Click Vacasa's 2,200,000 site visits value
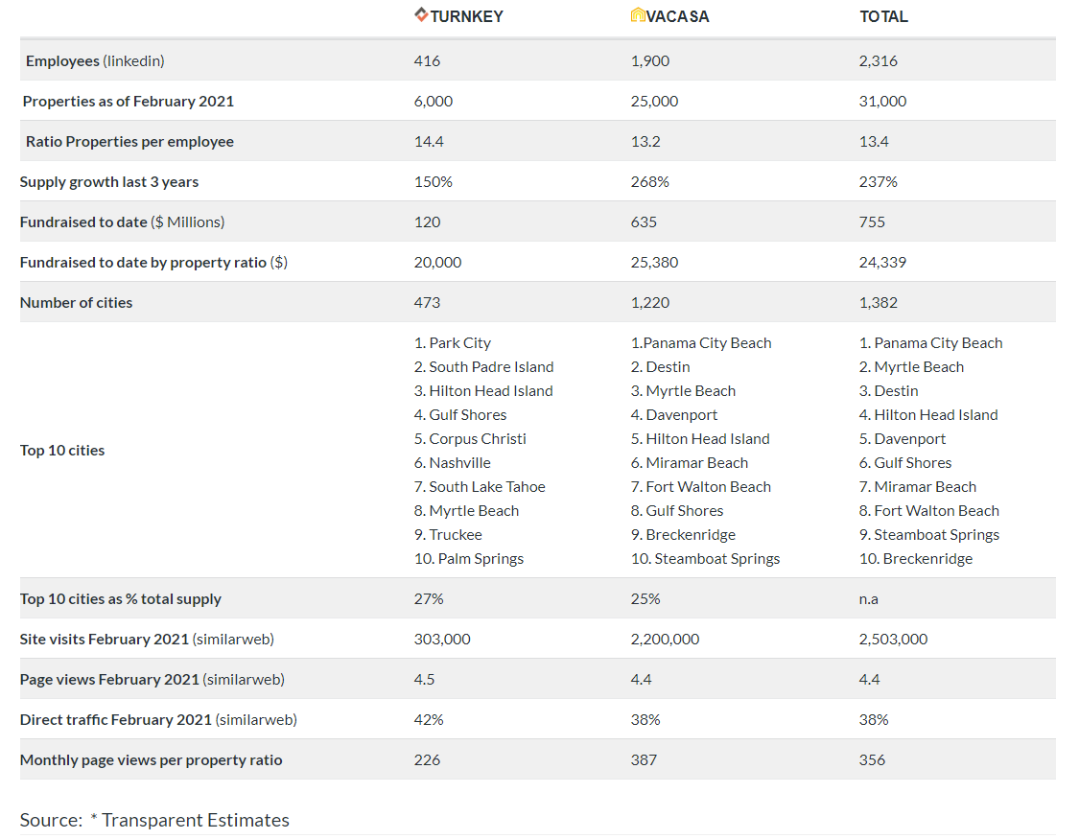 tap(665, 640)
